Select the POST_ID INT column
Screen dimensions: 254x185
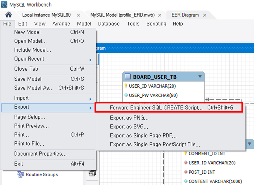click(x=202, y=172)
